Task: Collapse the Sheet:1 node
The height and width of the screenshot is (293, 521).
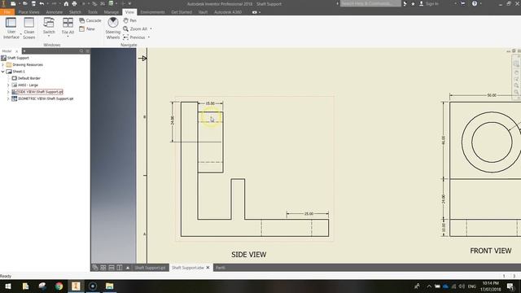Action: click(x=3, y=72)
